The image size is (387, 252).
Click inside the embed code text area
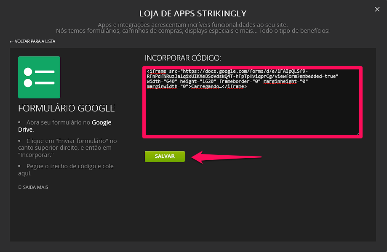(252, 102)
